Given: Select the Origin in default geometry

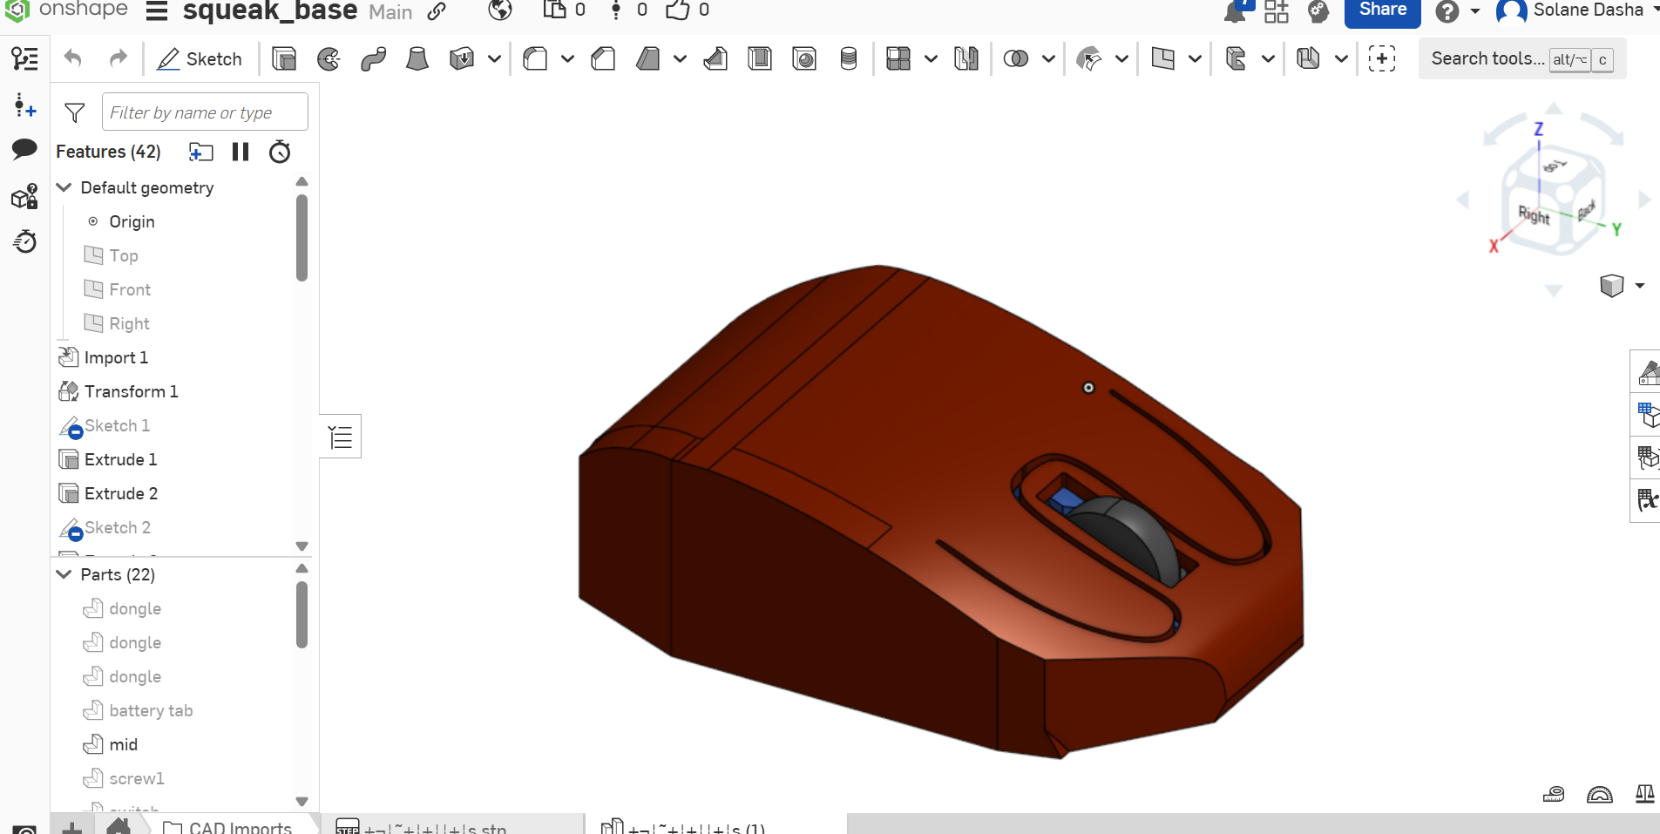Looking at the screenshot, I should (x=132, y=221).
